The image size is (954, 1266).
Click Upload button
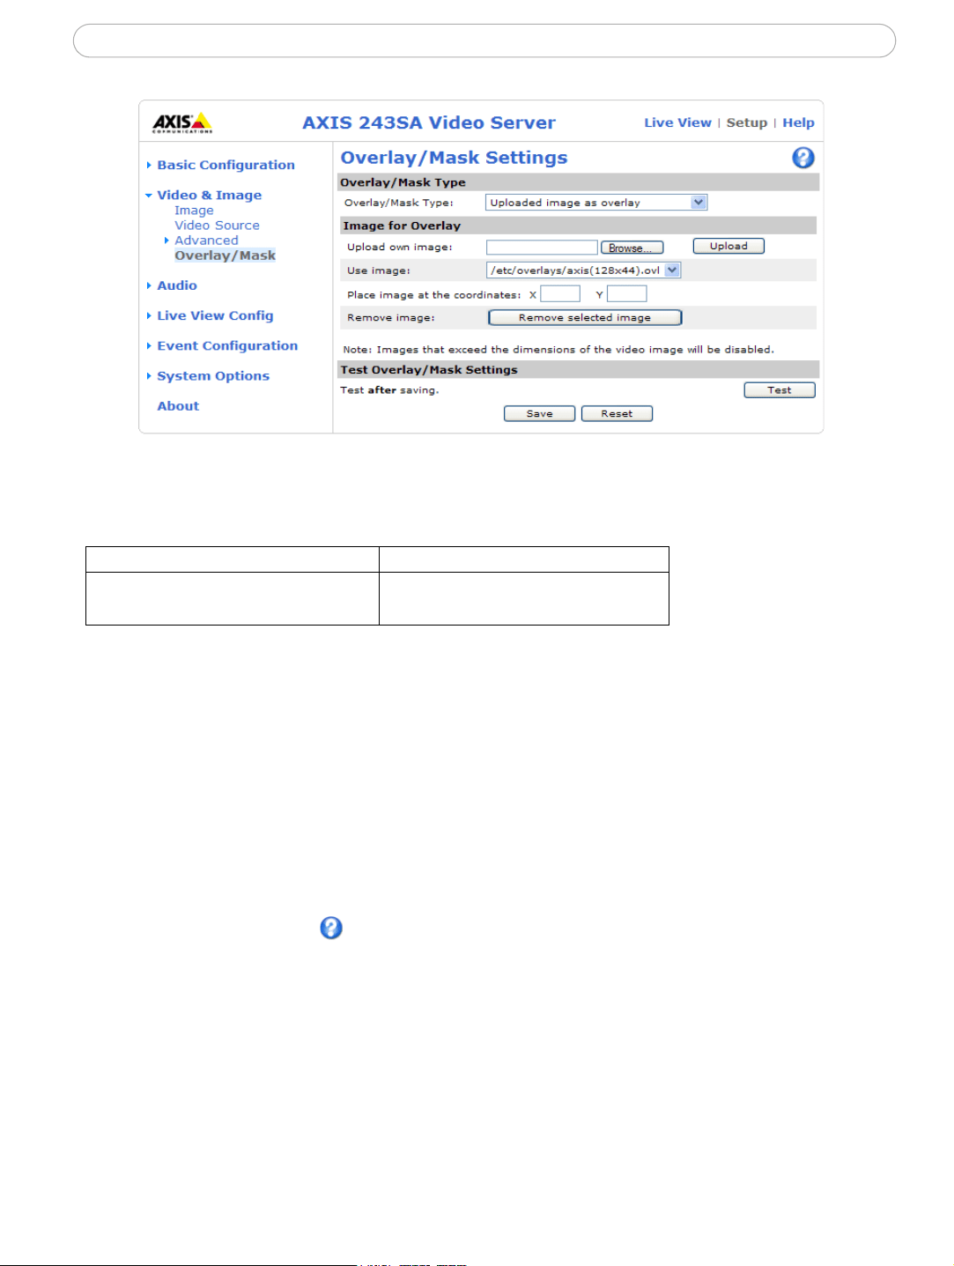728,247
